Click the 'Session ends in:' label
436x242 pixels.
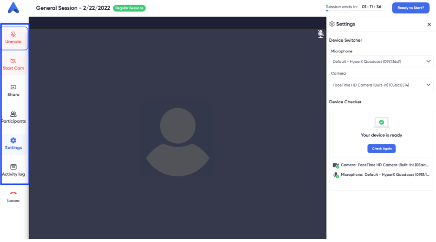point(341,6)
